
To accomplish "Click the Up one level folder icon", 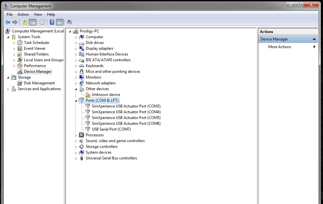I will (25, 22).
